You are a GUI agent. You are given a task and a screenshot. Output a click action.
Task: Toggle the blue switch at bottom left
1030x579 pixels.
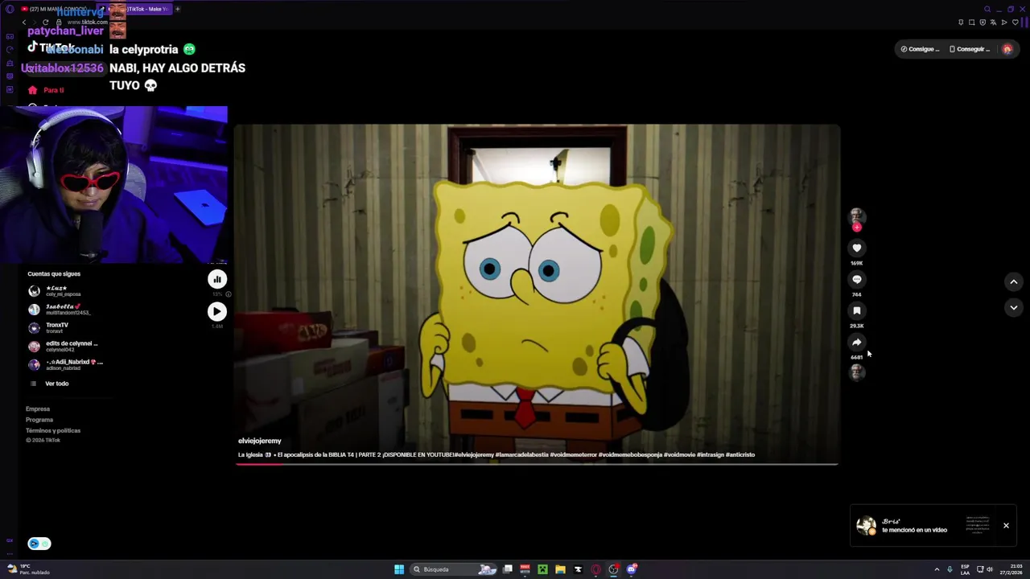[x=39, y=544]
